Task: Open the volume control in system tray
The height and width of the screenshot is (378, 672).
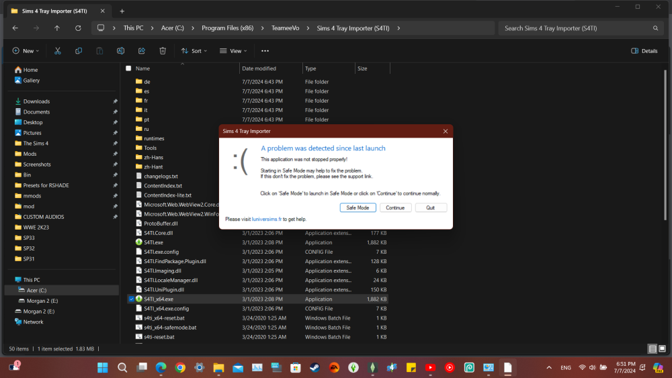Action: pos(592,368)
